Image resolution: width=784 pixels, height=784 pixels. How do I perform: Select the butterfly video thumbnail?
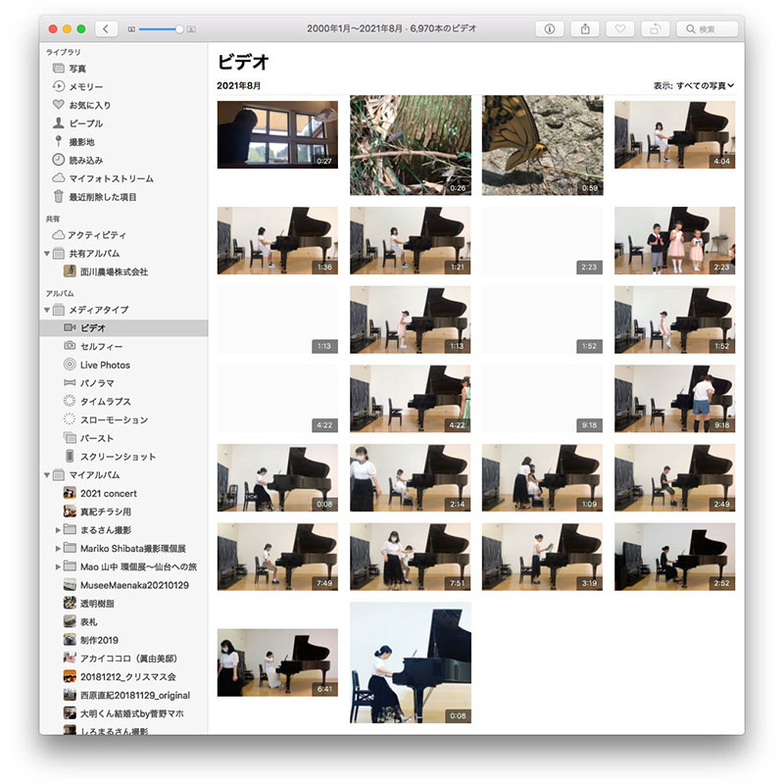[542, 145]
